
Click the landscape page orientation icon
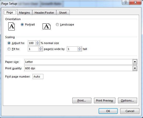click(x=47, y=26)
